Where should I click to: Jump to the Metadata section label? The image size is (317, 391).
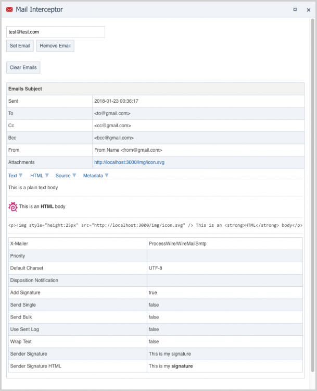coord(93,176)
